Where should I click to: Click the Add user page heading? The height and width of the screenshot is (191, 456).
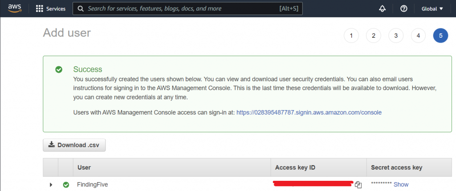67,33
